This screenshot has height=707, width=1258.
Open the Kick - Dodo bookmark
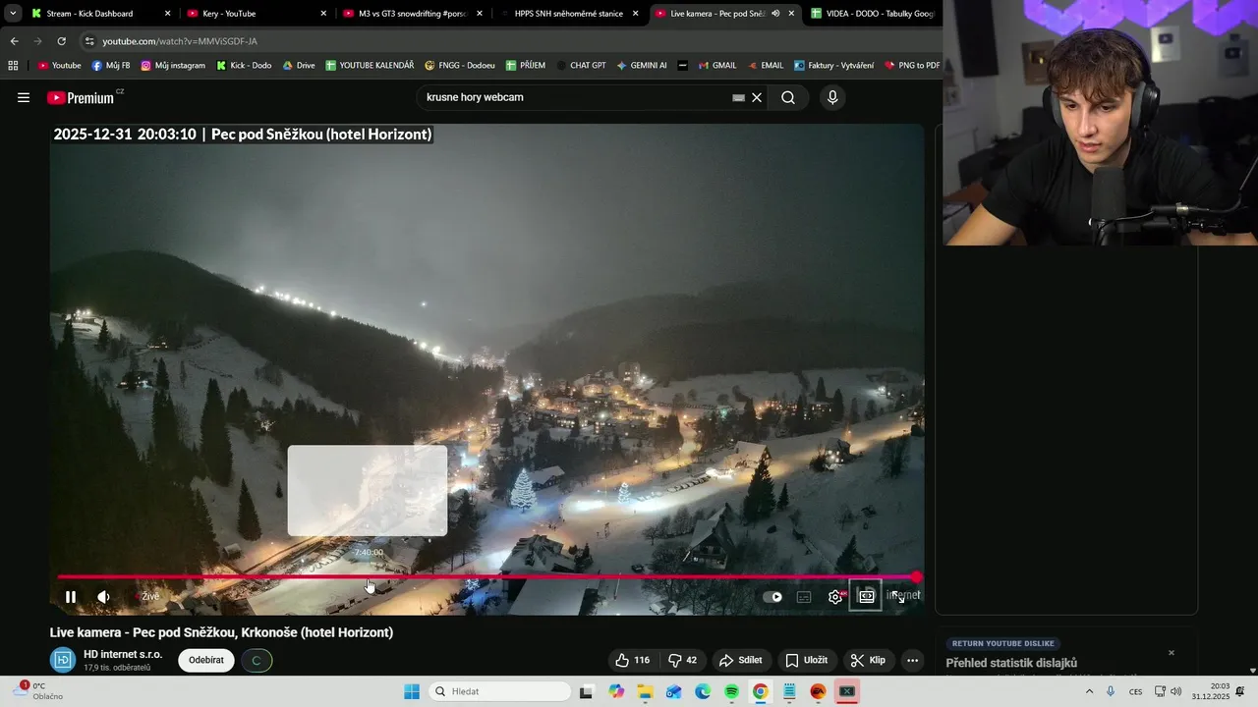click(244, 65)
